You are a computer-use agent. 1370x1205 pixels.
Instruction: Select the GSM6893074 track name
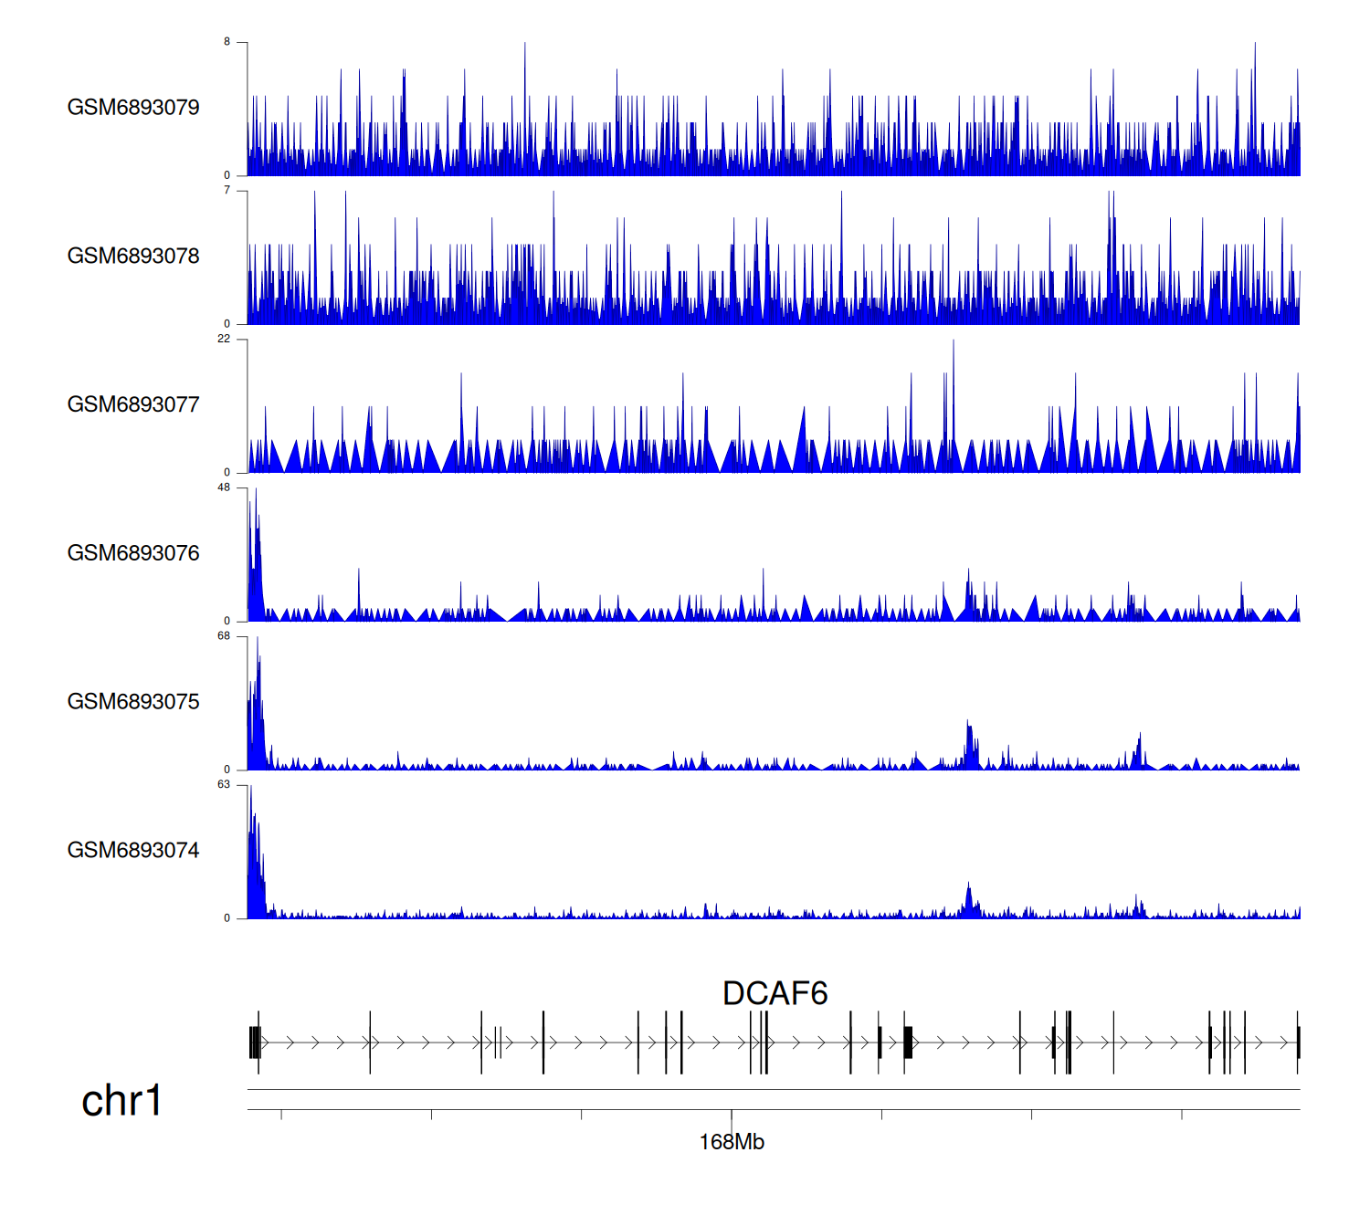click(133, 851)
